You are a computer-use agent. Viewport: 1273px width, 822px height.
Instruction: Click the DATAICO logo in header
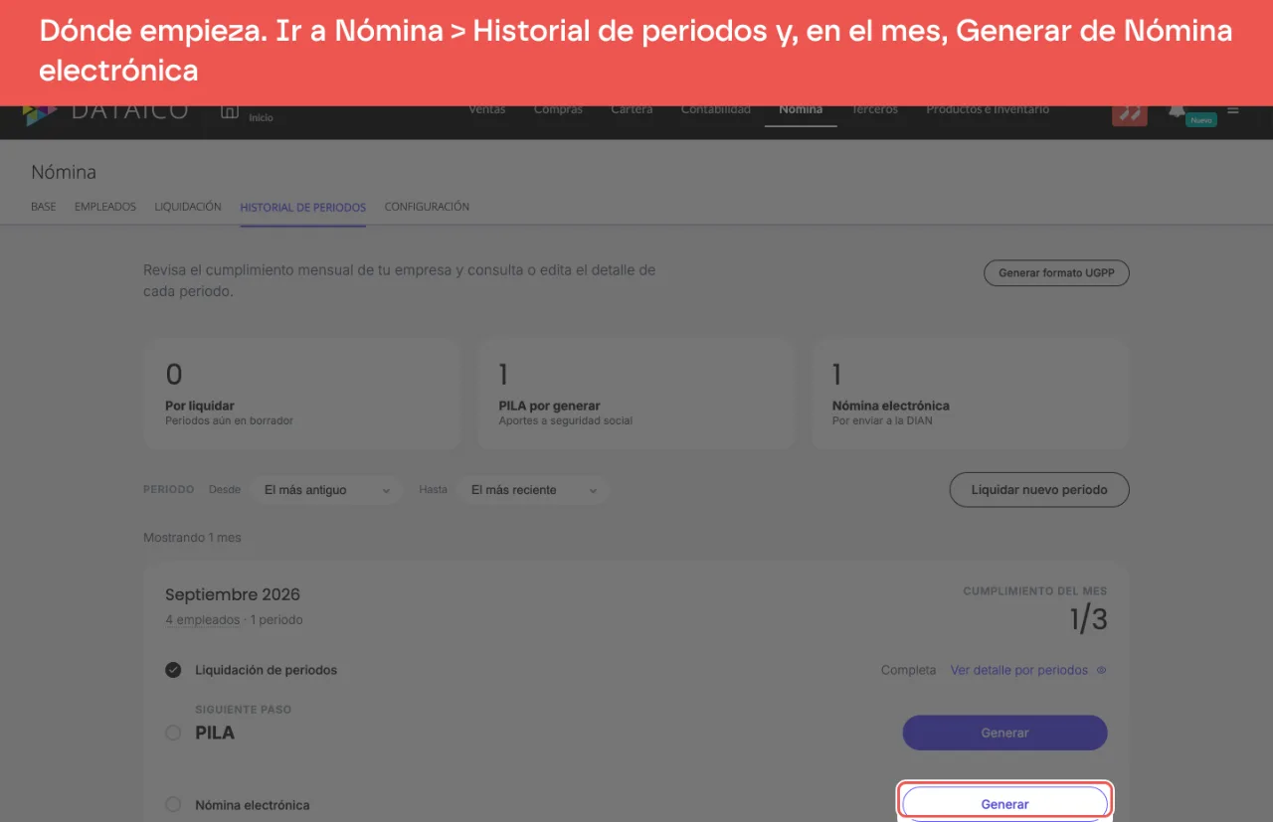tap(105, 111)
